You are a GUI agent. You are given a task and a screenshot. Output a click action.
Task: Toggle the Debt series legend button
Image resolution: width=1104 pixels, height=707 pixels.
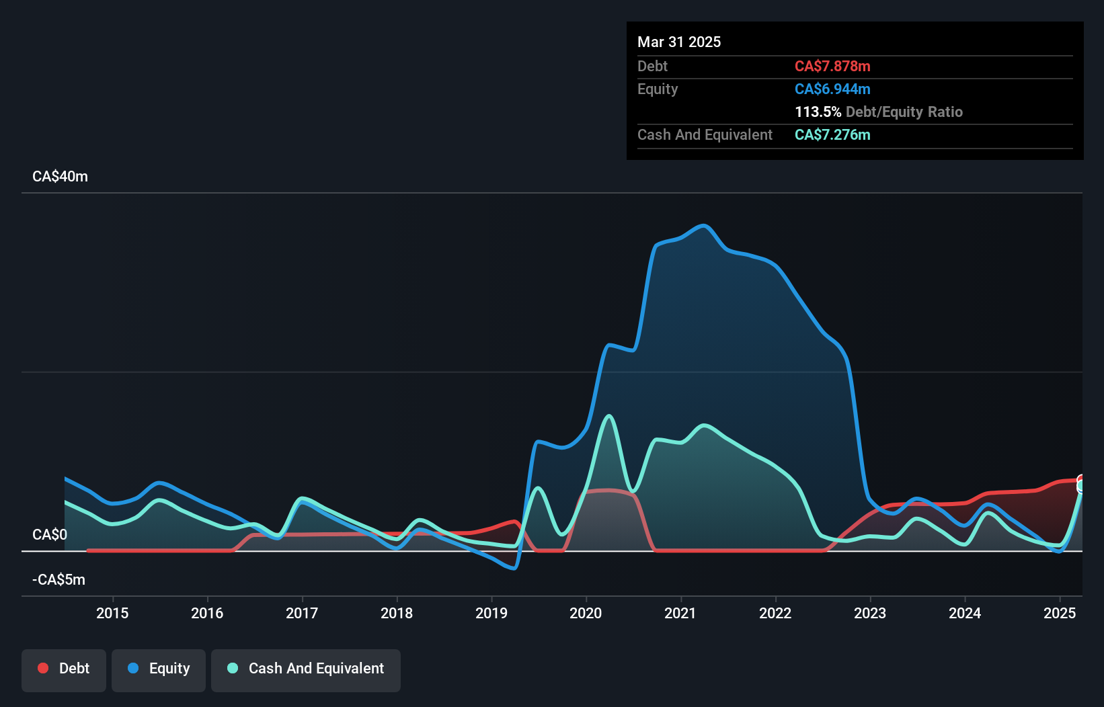64,670
